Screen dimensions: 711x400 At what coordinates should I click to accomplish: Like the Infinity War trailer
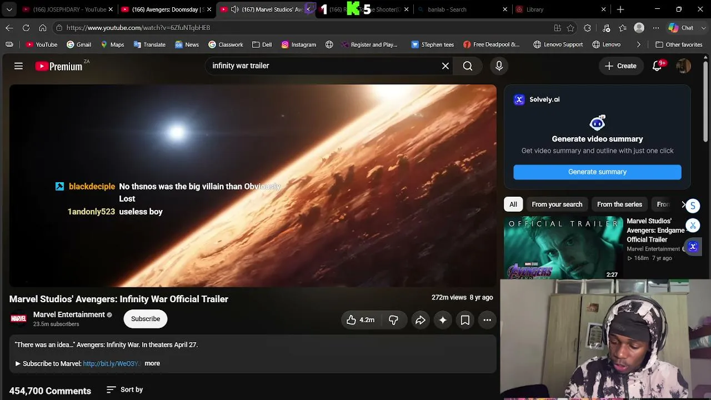(x=360, y=320)
